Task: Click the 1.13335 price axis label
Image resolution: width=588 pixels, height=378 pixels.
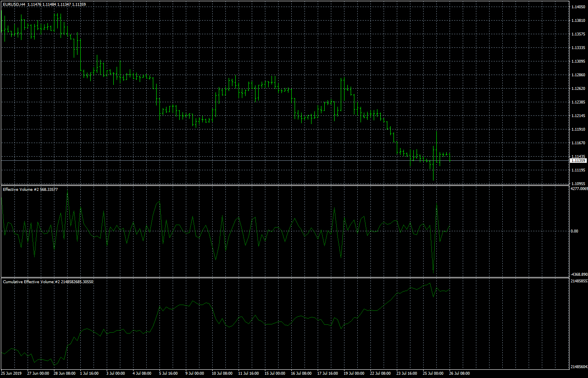Action: (579, 48)
